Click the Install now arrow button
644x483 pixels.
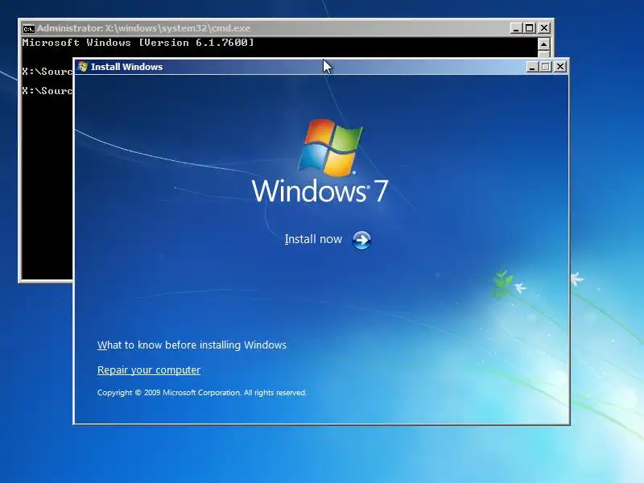tap(361, 240)
